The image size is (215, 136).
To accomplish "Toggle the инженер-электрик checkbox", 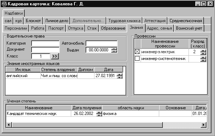I will coord(137,52).
